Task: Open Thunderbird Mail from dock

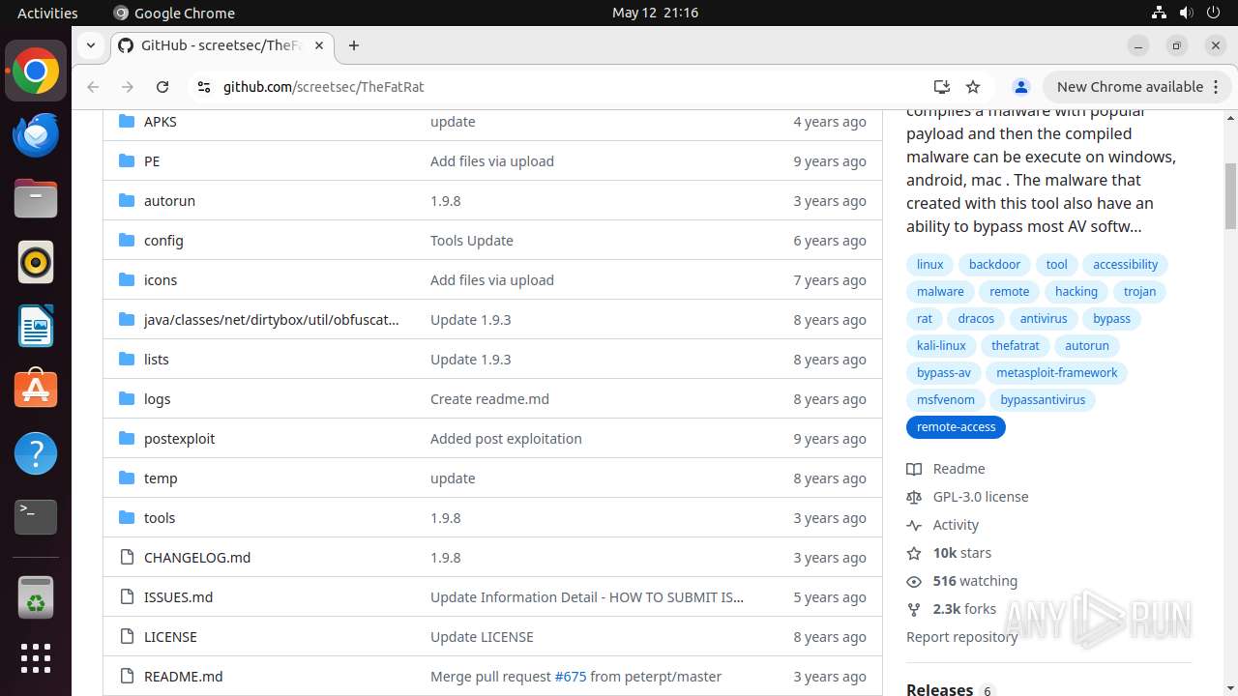Action: tap(36, 135)
